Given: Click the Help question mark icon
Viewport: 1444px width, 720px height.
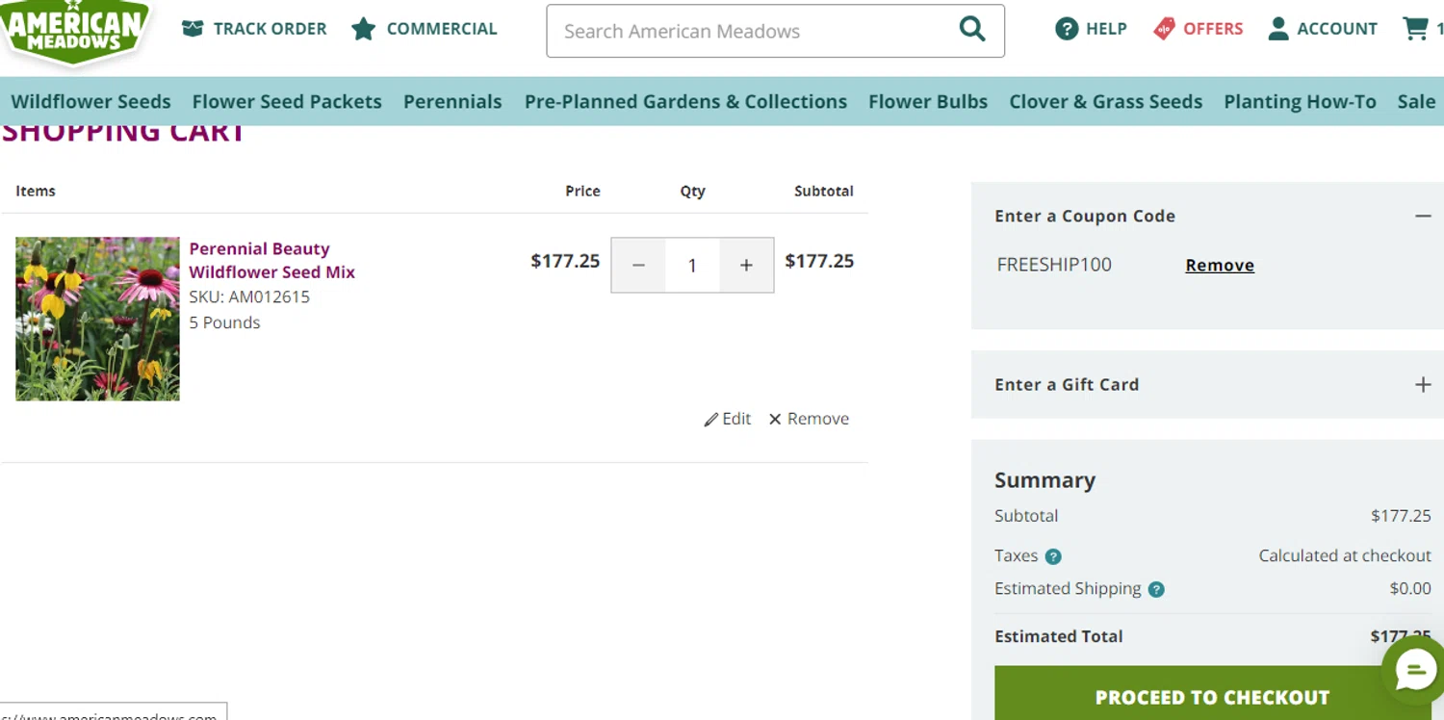Looking at the screenshot, I should (1067, 29).
